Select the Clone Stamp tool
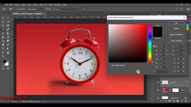Screen dimensions: 191x107 coord(8,33)
